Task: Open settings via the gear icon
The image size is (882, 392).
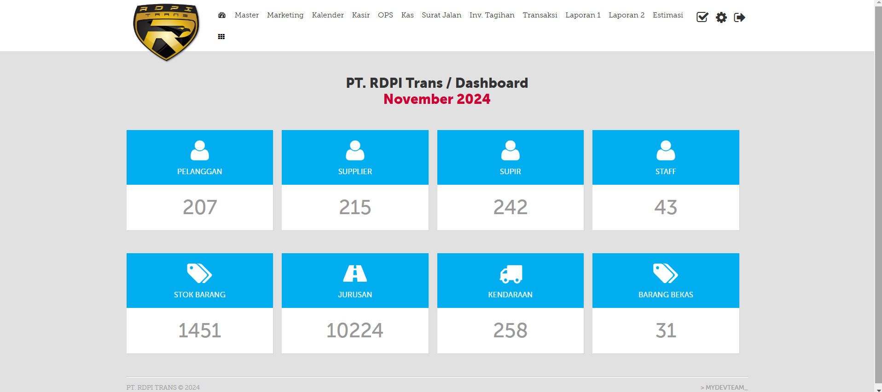Action: coord(721,17)
